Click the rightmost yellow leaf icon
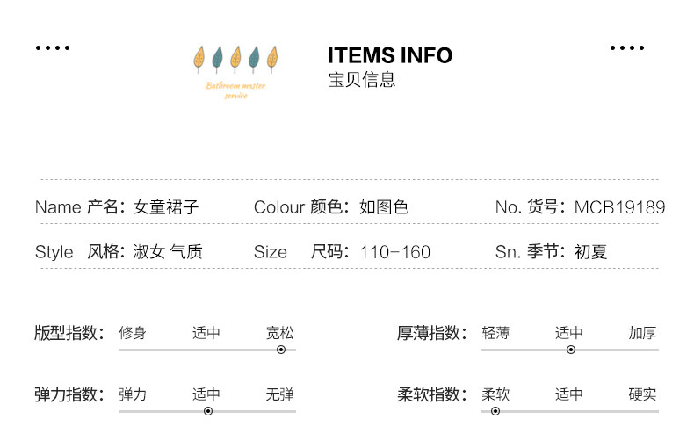The height and width of the screenshot is (448, 694). pos(272,57)
